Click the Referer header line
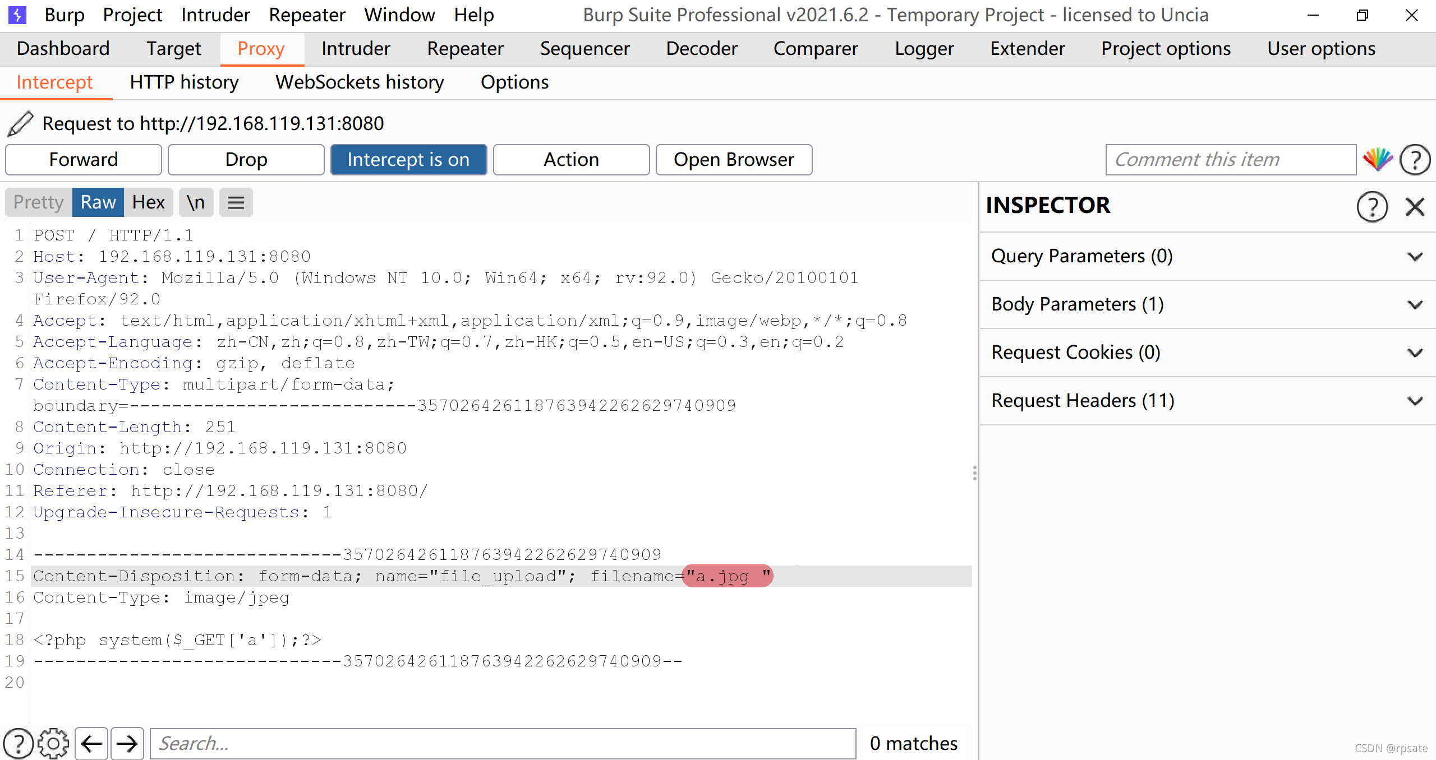 coord(231,490)
